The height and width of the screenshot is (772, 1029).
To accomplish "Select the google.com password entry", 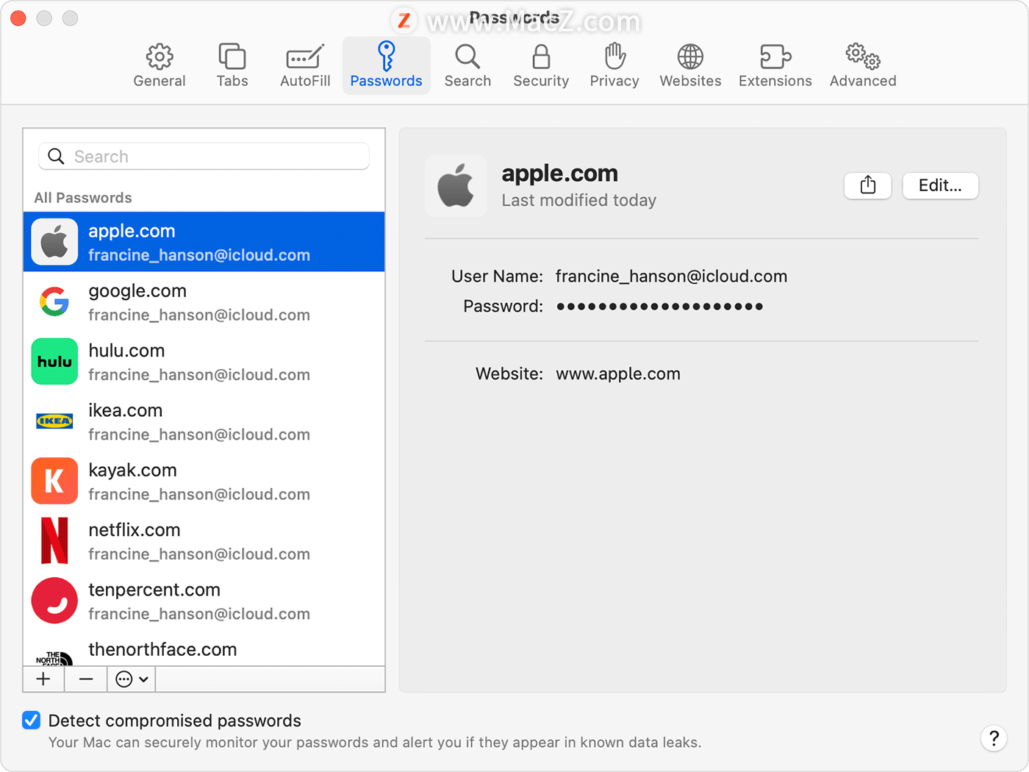I will 204,302.
